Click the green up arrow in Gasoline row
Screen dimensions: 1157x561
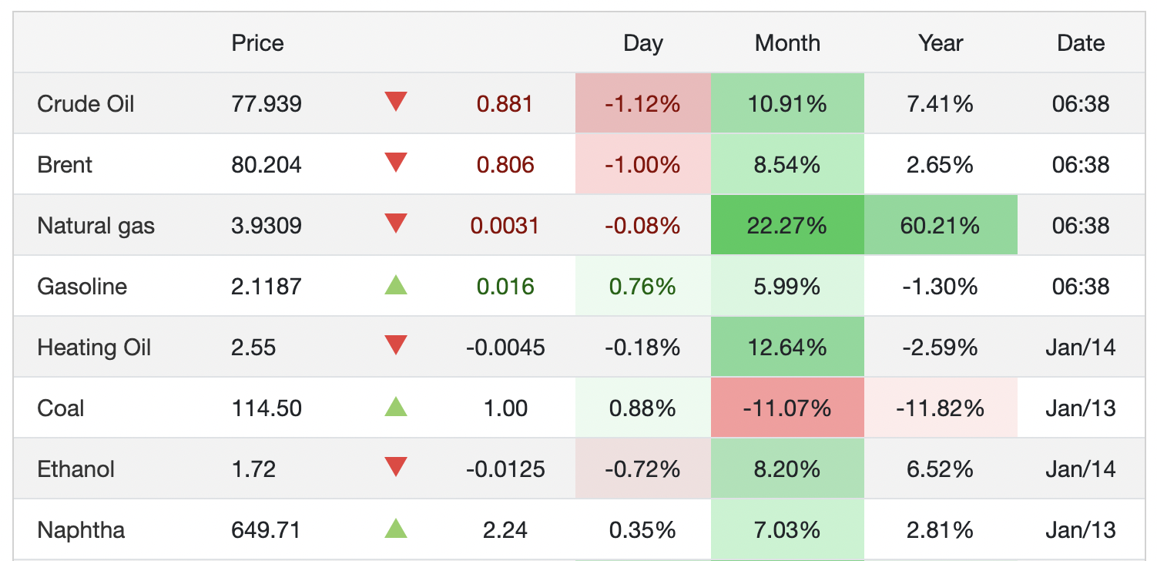click(395, 285)
